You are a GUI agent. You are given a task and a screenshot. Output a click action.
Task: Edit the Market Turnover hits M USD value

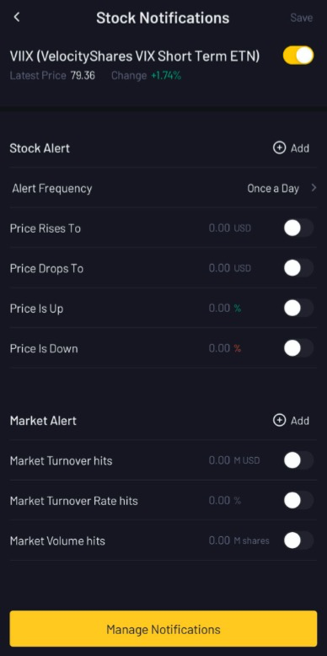click(x=234, y=460)
